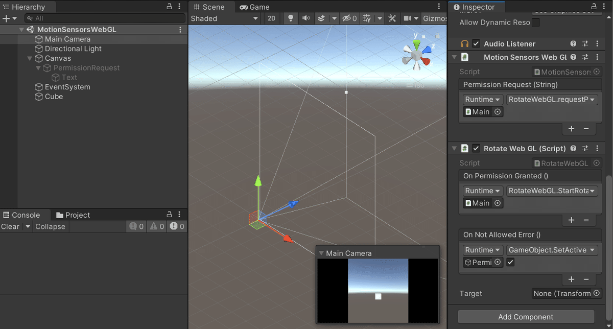Screen dimensions: 613x329
Task: Open grid settings via the grid icon
Action: [367, 17]
